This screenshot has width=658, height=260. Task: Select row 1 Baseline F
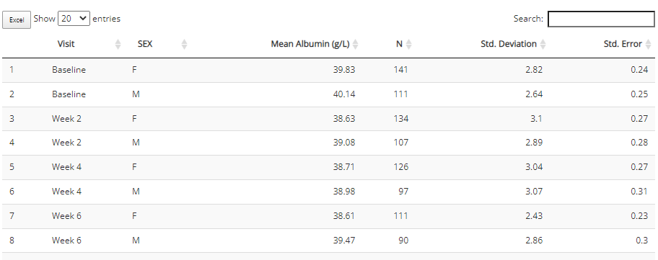328,70
